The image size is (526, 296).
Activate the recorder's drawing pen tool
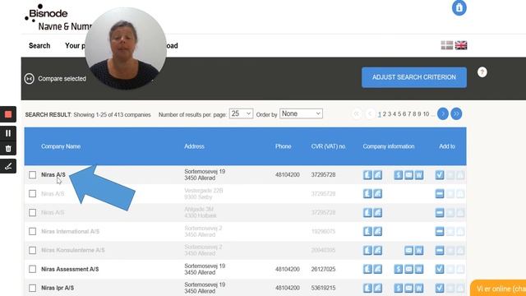click(8, 166)
